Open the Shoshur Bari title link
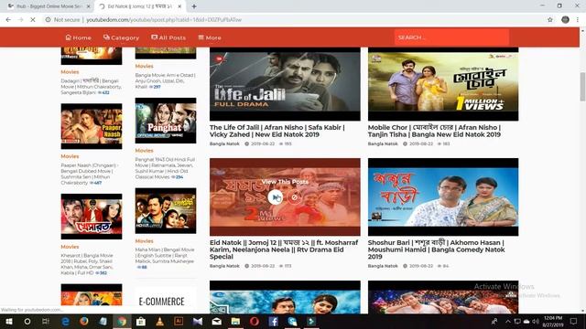 (x=436, y=249)
